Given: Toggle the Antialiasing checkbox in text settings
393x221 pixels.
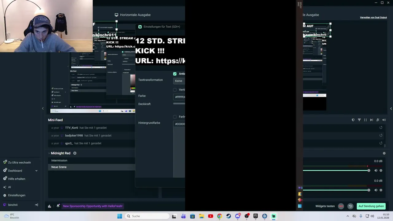Looking at the screenshot, I should point(175,74).
